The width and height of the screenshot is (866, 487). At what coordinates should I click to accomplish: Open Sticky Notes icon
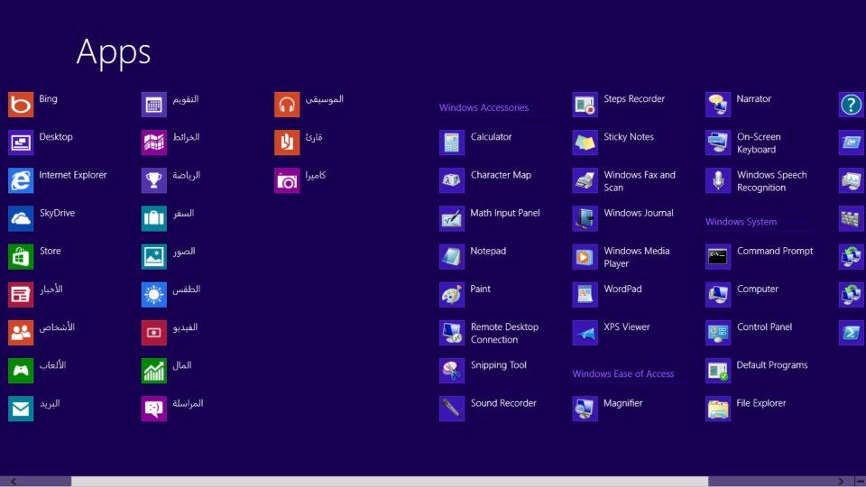(x=585, y=142)
